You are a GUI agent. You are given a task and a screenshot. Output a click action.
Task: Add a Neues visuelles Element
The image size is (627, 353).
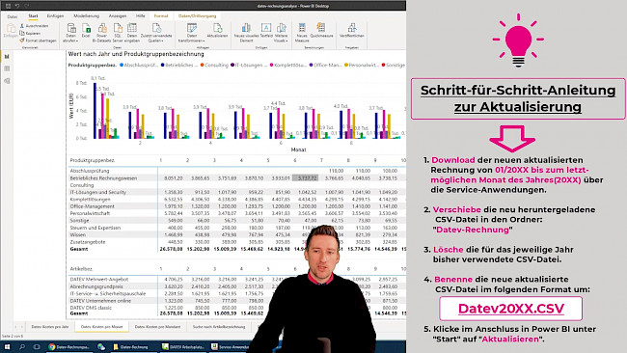point(246,33)
